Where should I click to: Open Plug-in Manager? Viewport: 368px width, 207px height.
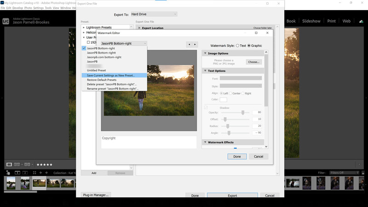point(96,195)
